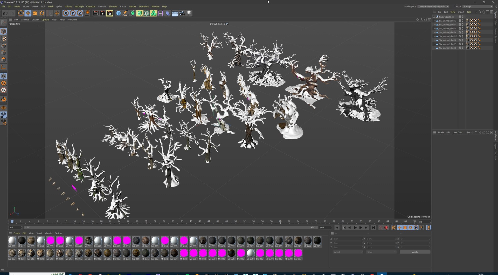Click Object Manager filter funnel icon
The height and width of the screenshot is (275, 498).
(487, 12)
